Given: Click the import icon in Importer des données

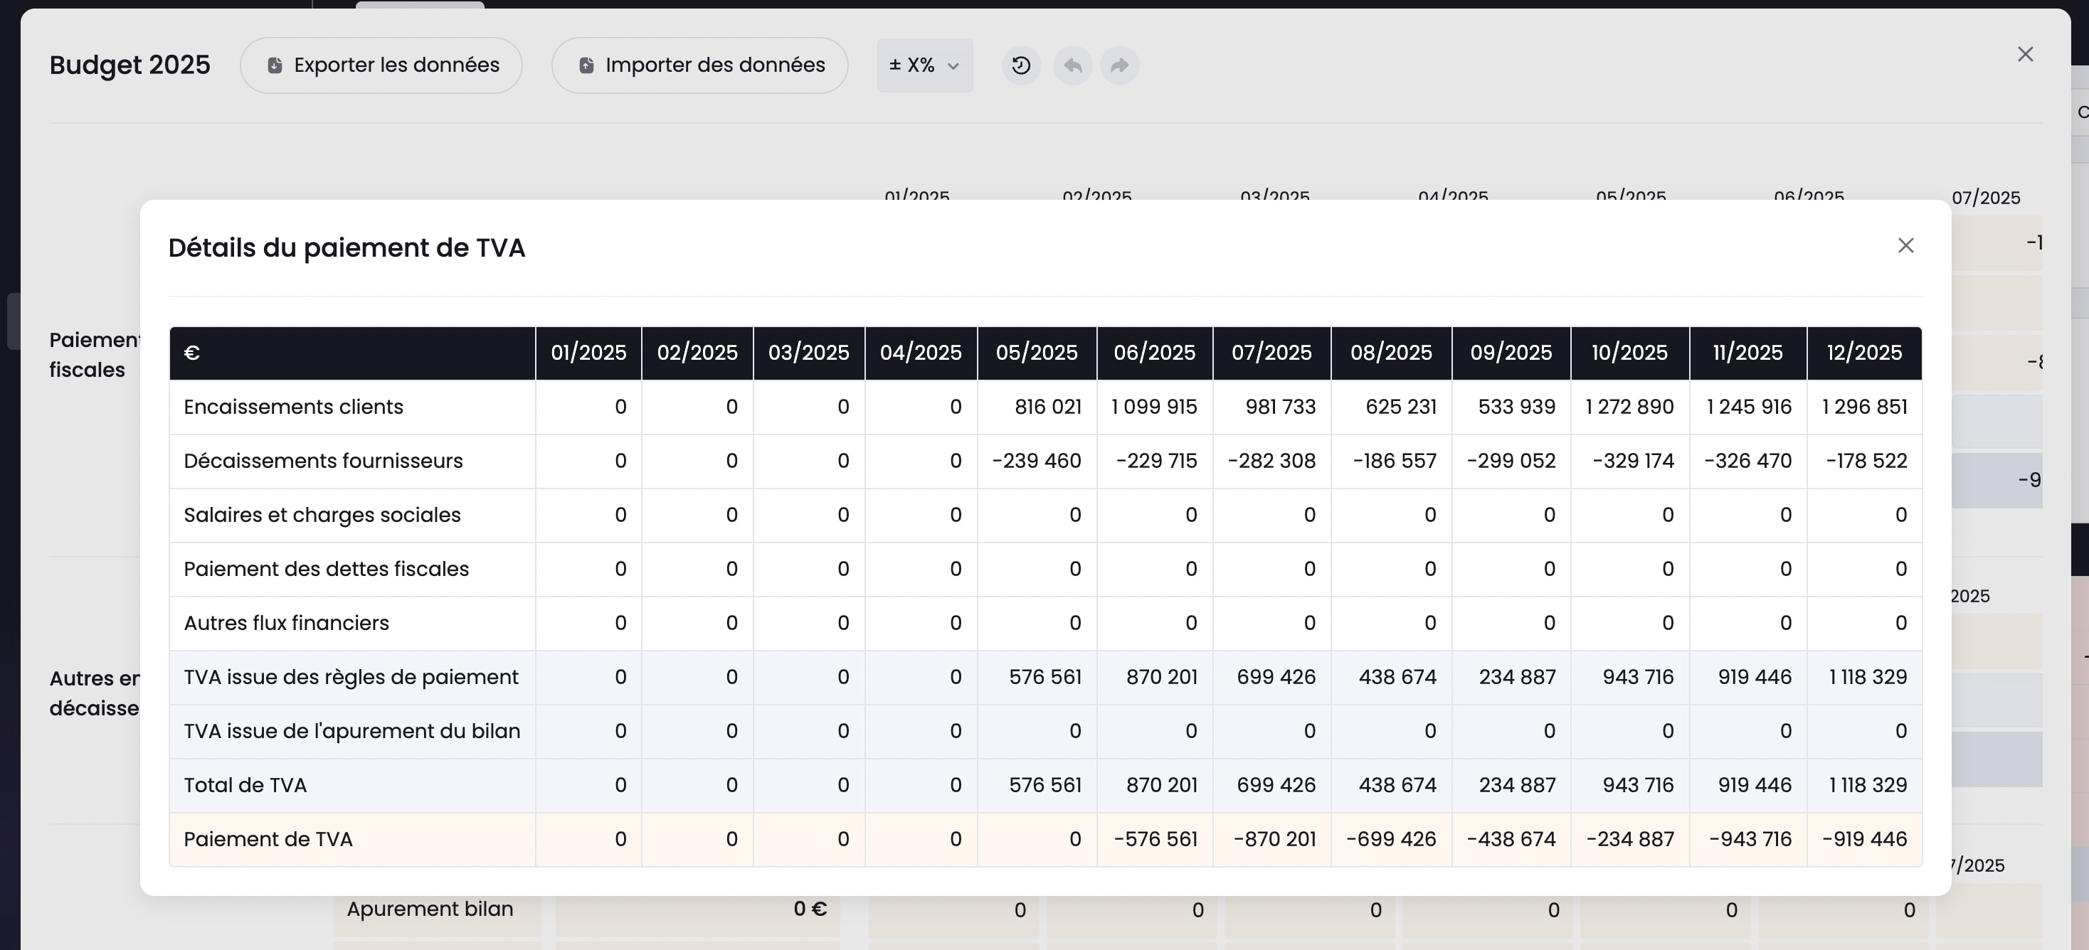Looking at the screenshot, I should pos(586,65).
